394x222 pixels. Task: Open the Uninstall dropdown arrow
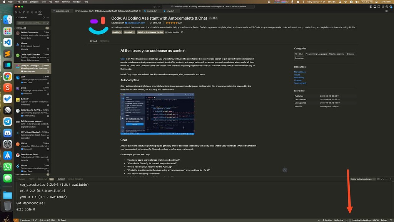point(134,32)
